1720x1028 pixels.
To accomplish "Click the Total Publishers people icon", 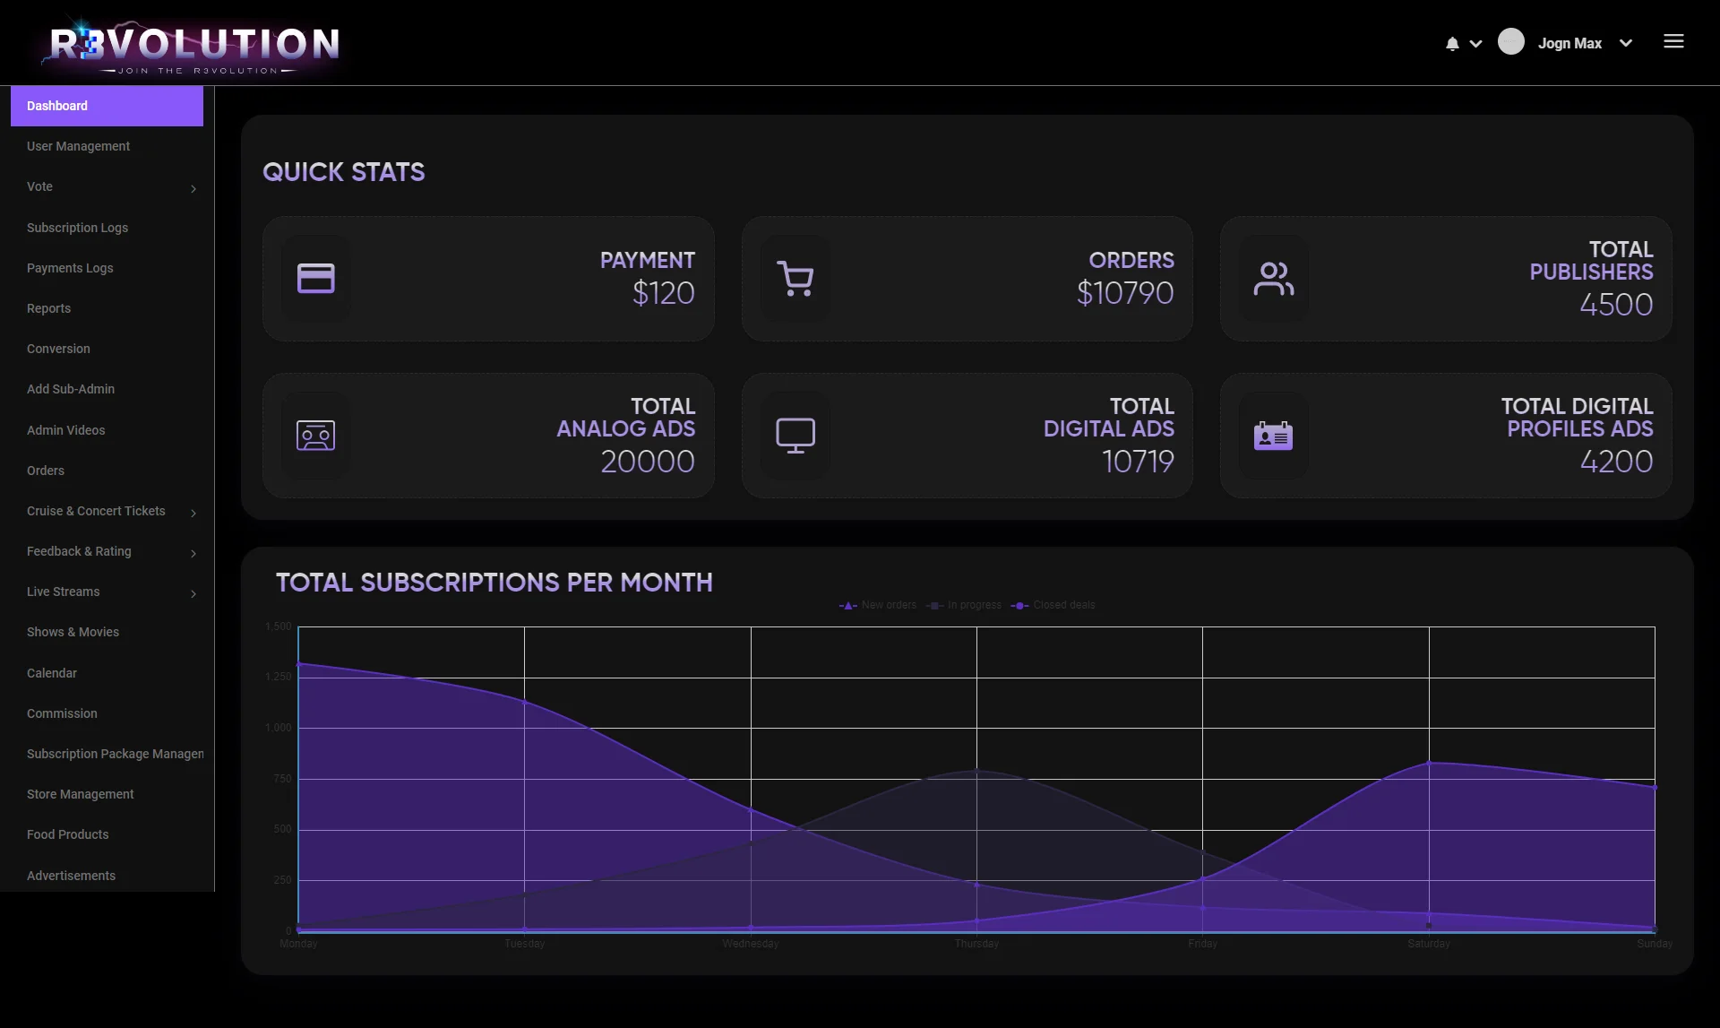I will pyautogui.click(x=1273, y=279).
